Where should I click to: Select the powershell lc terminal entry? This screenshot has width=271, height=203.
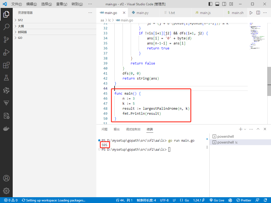240,142
